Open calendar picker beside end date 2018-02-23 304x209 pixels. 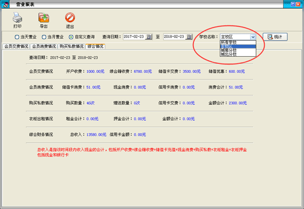189,37
